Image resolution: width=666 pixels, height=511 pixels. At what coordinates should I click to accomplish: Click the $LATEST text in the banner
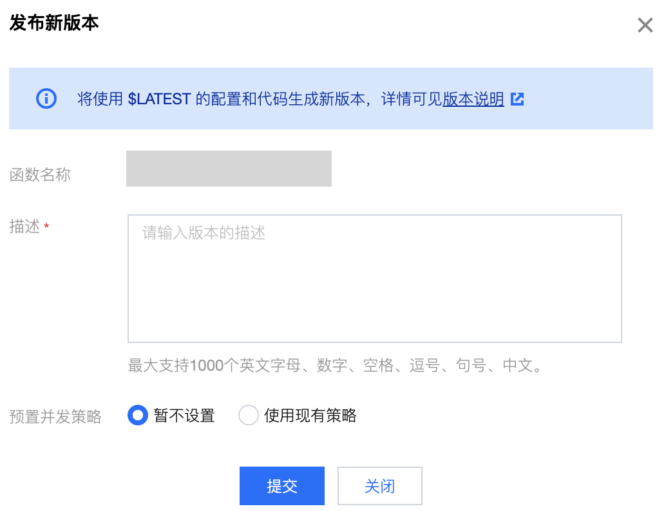159,99
